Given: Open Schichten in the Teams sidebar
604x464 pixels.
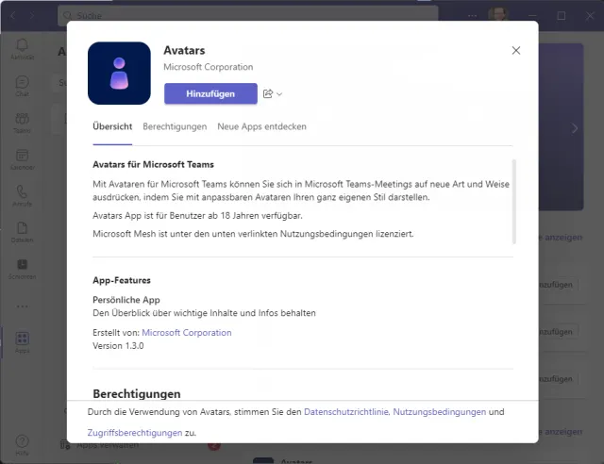Looking at the screenshot, I should [22, 269].
